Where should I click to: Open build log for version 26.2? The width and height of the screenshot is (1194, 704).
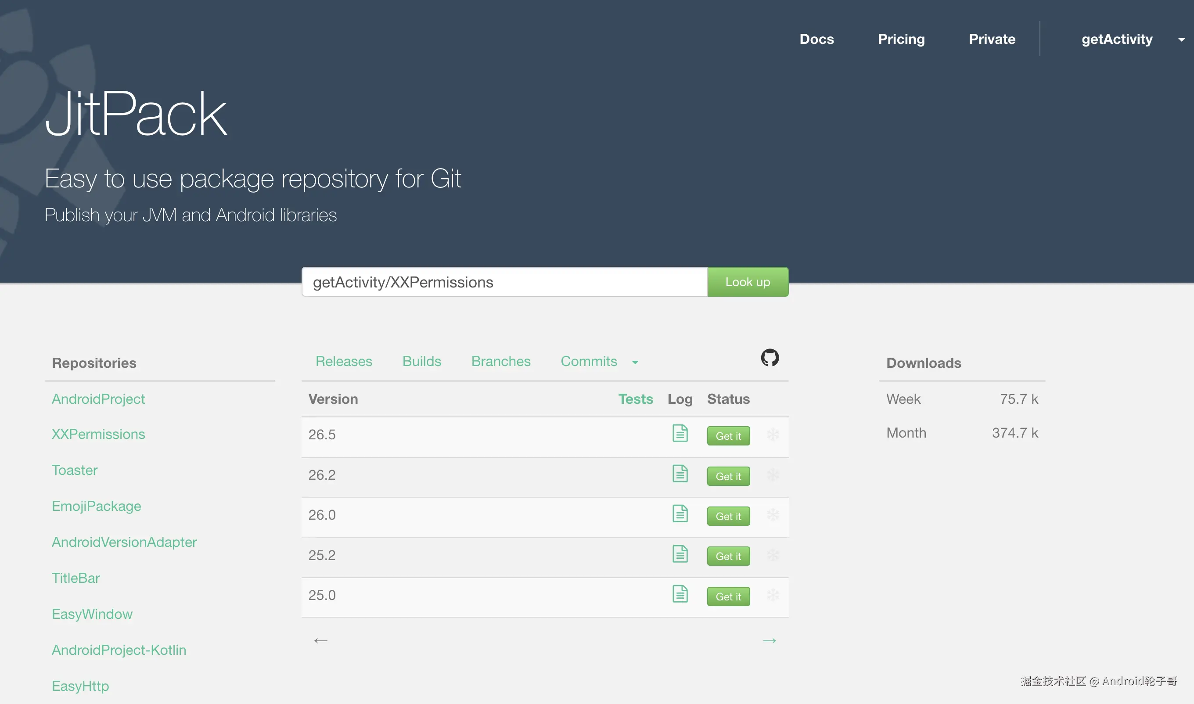click(x=680, y=474)
